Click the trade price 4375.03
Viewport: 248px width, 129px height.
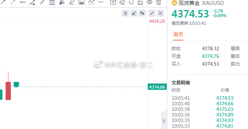point(225,109)
